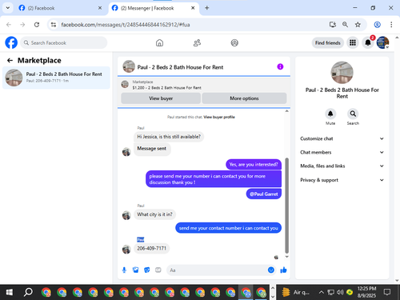Click the More options button
This screenshot has height=300, width=400.
[x=244, y=98]
